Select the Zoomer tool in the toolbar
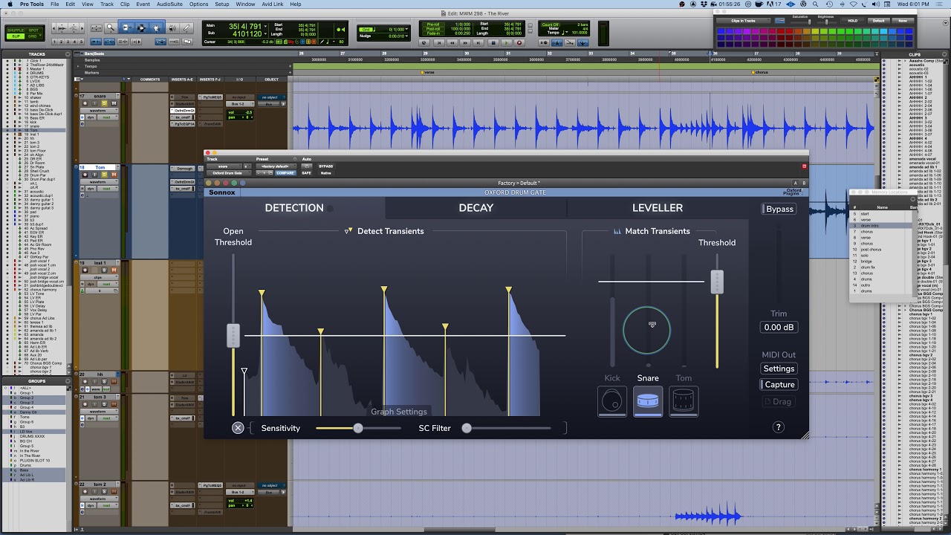951x535 pixels. (x=111, y=28)
